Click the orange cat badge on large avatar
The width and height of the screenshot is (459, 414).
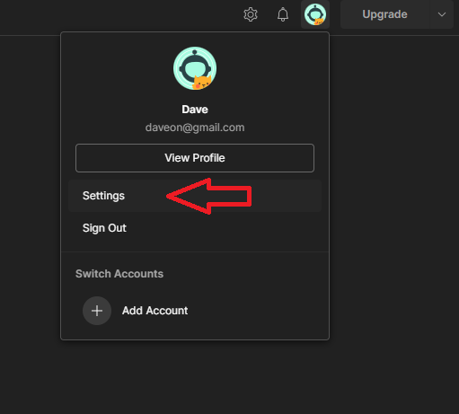202,83
